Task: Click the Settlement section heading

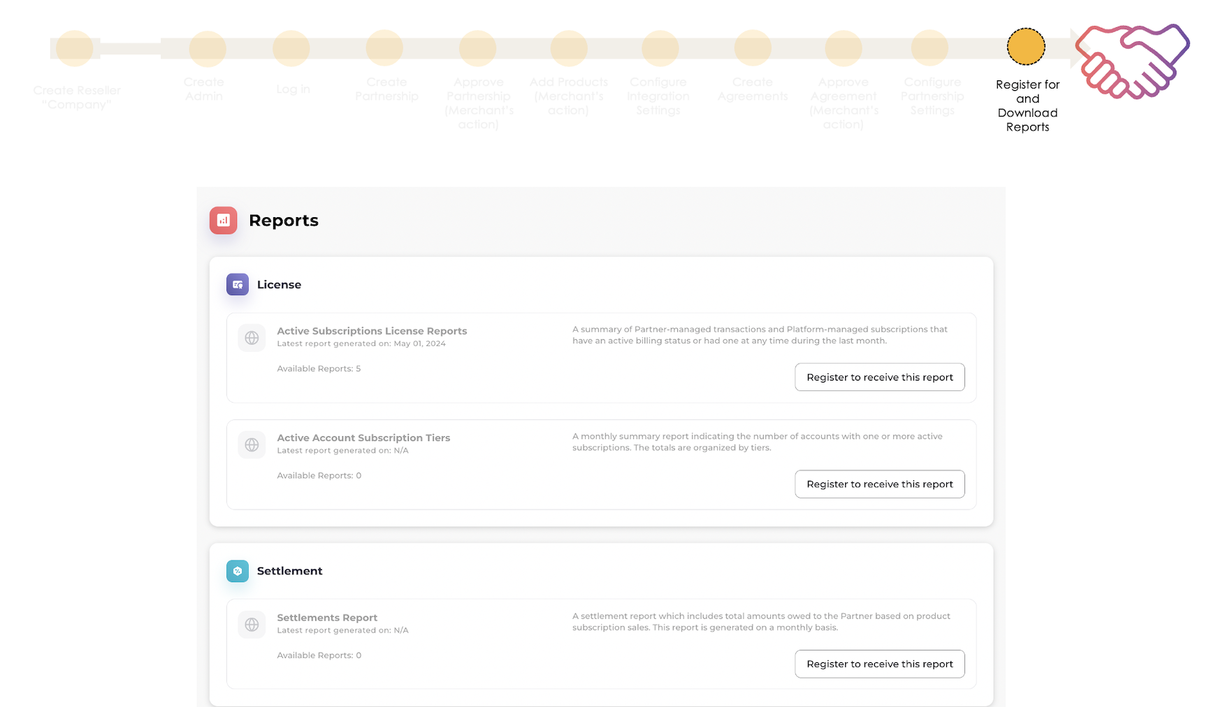Action: (x=289, y=571)
